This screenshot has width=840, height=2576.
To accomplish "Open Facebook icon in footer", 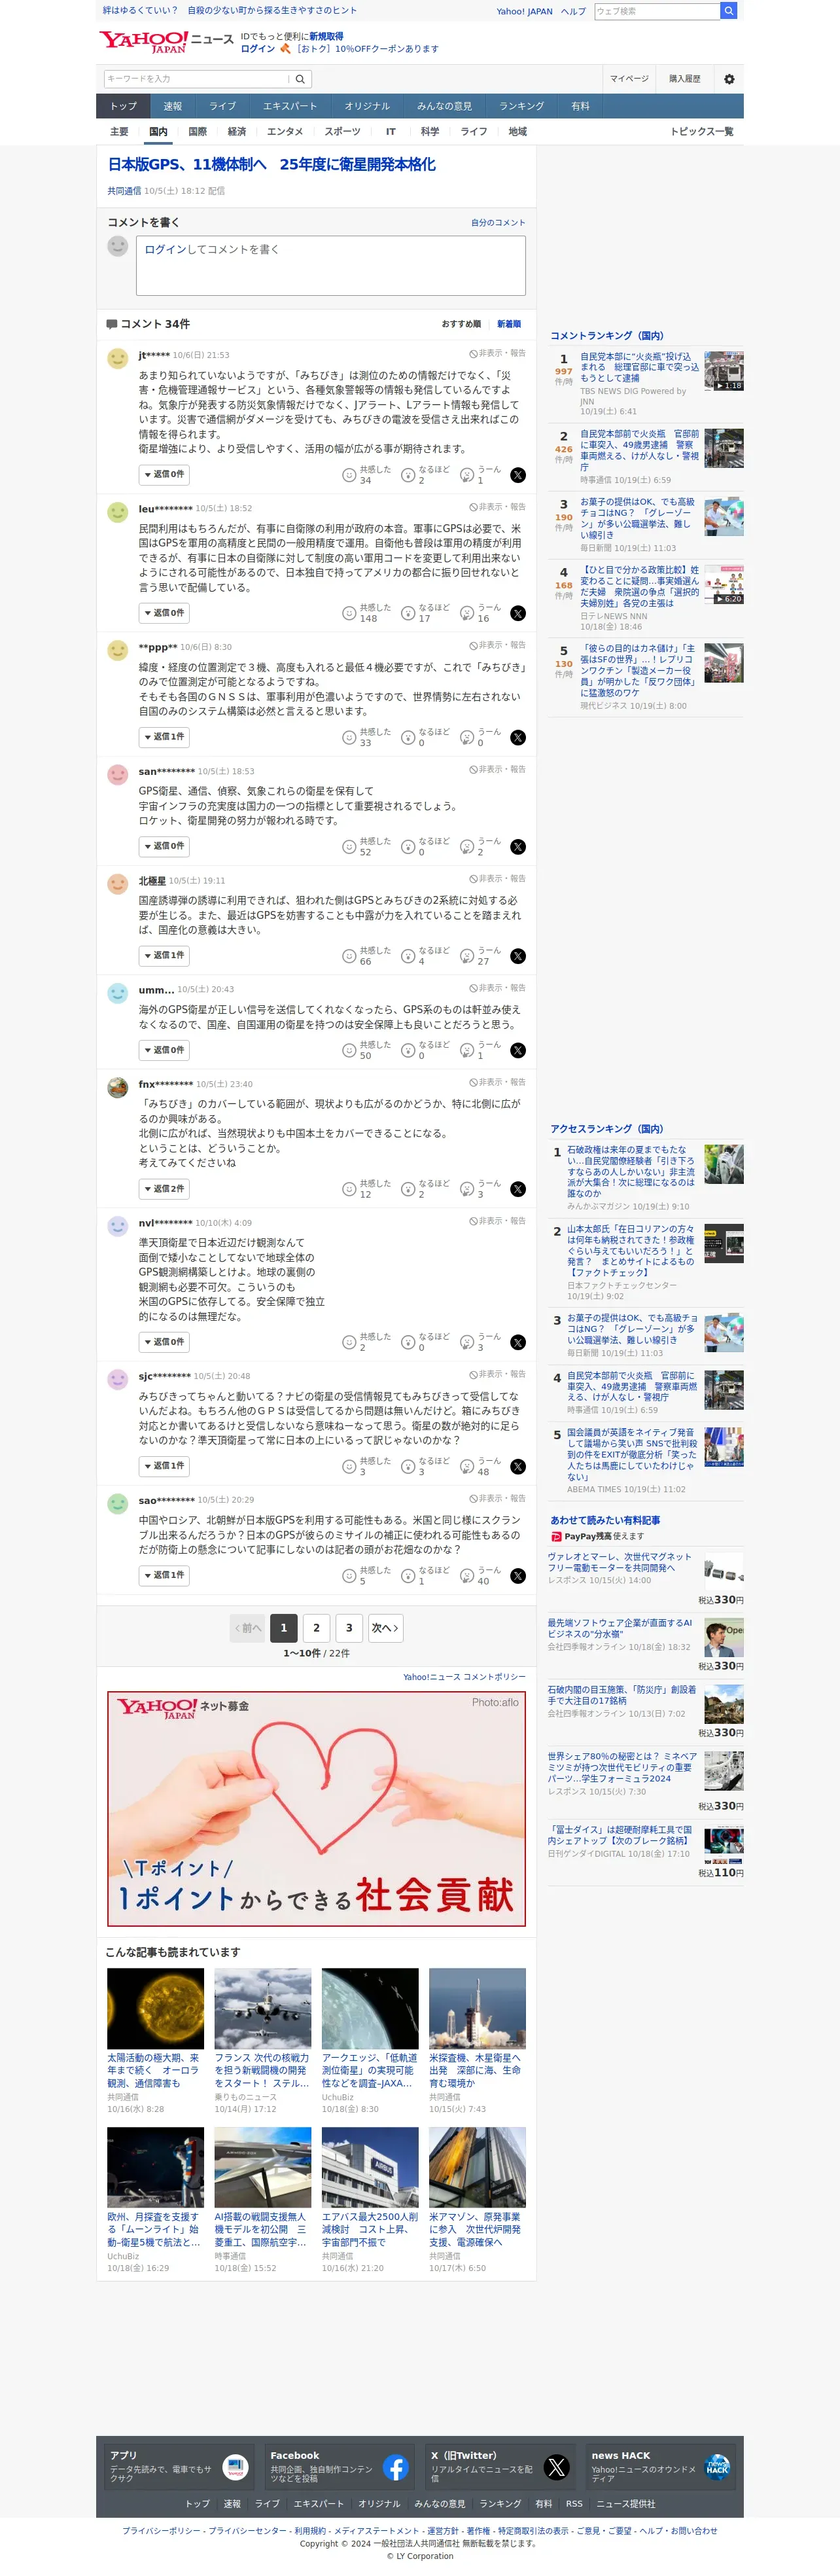I will pyautogui.click(x=396, y=2467).
